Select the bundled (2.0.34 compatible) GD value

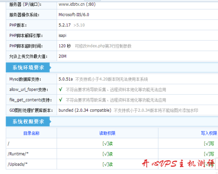(x=85, y=110)
